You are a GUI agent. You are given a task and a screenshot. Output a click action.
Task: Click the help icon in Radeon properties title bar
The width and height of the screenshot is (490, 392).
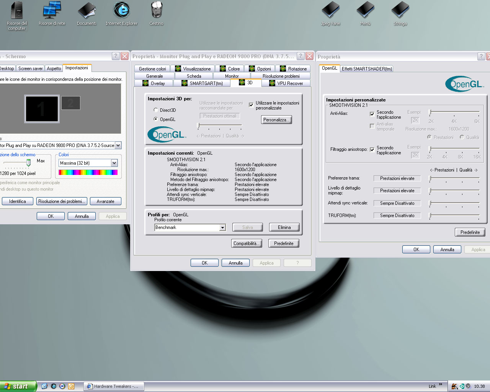point(301,56)
